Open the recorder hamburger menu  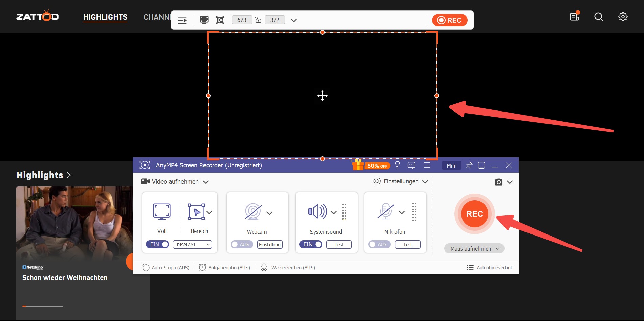427,165
